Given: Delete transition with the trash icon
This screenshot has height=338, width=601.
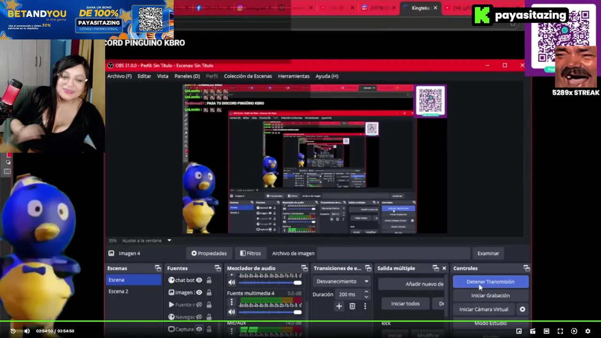Looking at the screenshot, I should coord(352,306).
